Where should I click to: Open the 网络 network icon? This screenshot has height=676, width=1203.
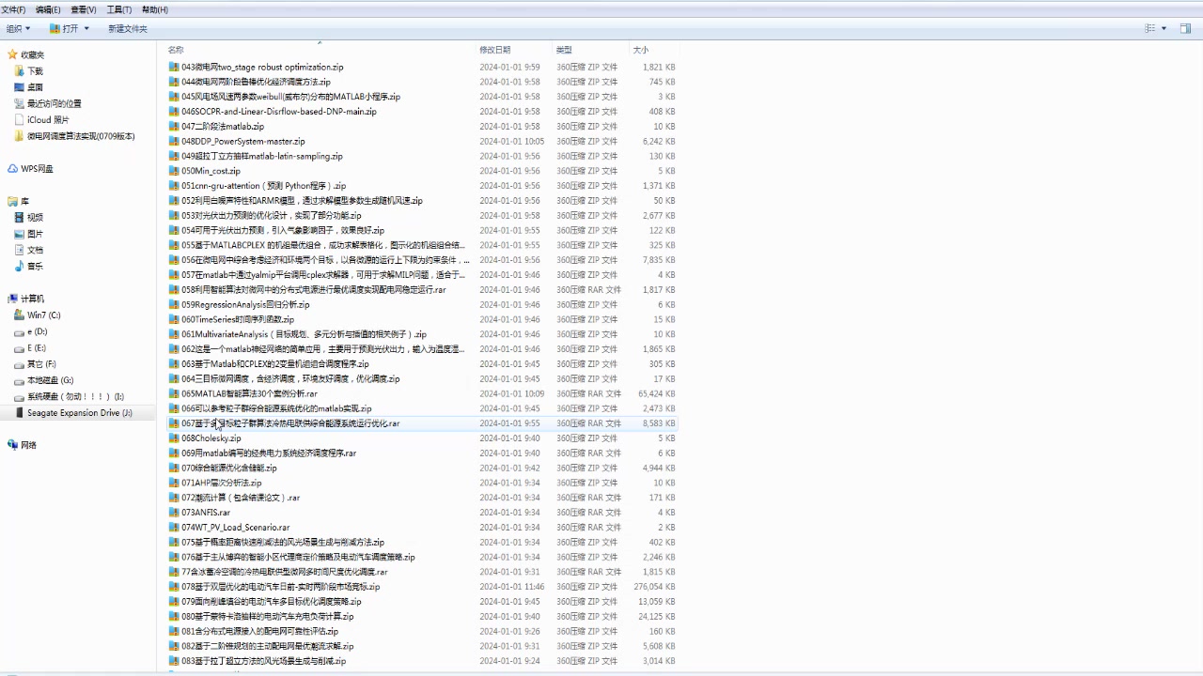coord(13,445)
